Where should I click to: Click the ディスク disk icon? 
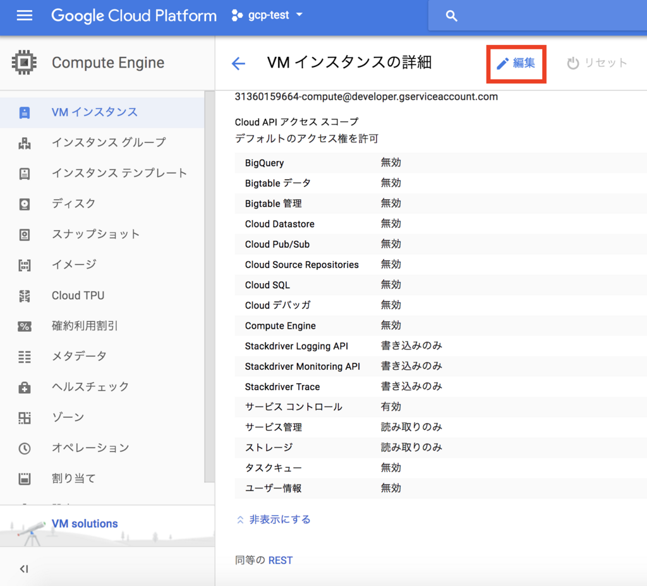25,204
